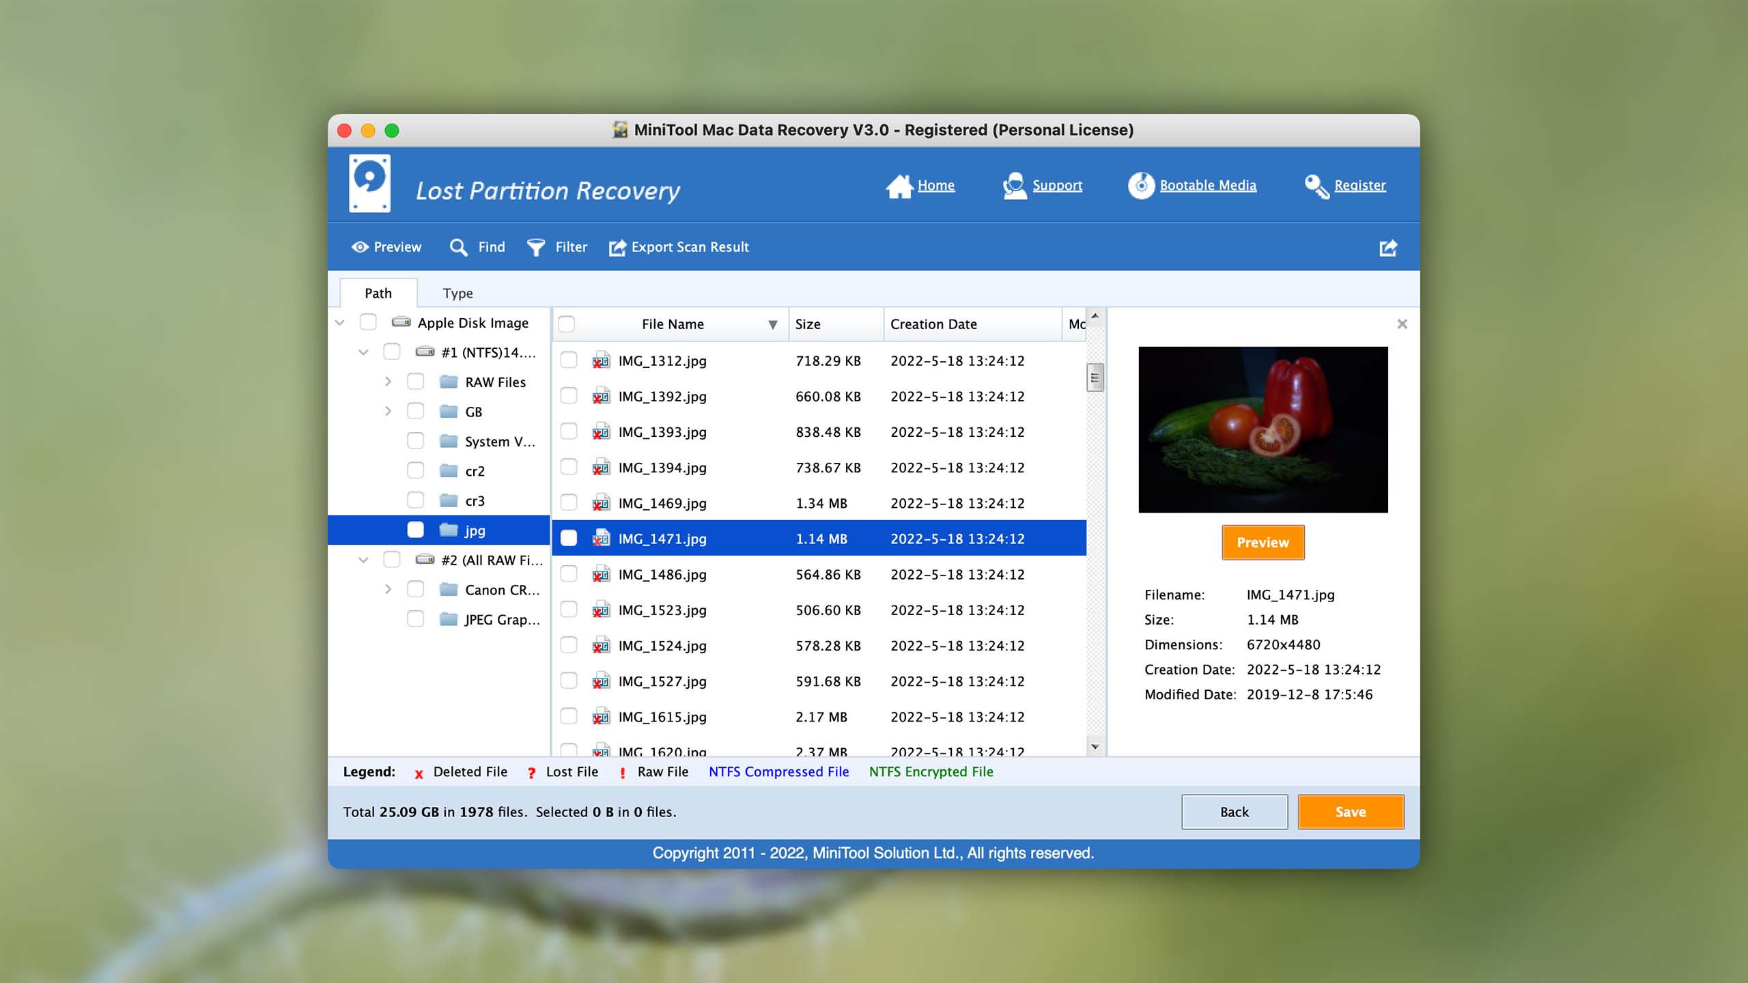1748x983 pixels.
Task: Click the Canon CR... folder icon
Action: tap(449, 590)
